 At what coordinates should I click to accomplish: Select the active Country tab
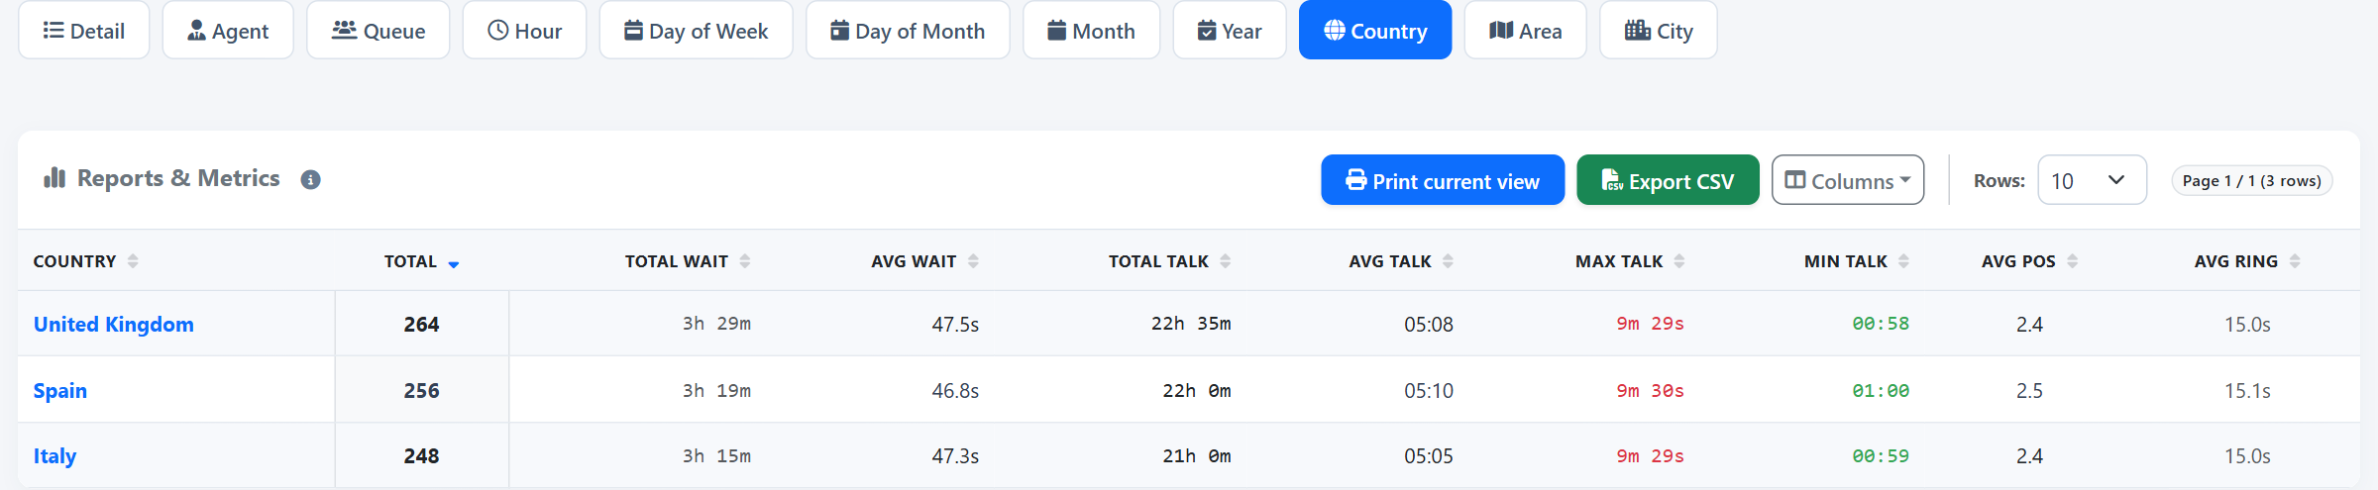(1375, 31)
